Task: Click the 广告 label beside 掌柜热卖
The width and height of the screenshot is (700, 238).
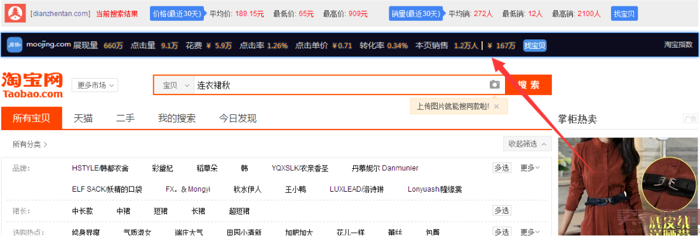Action: [x=690, y=119]
